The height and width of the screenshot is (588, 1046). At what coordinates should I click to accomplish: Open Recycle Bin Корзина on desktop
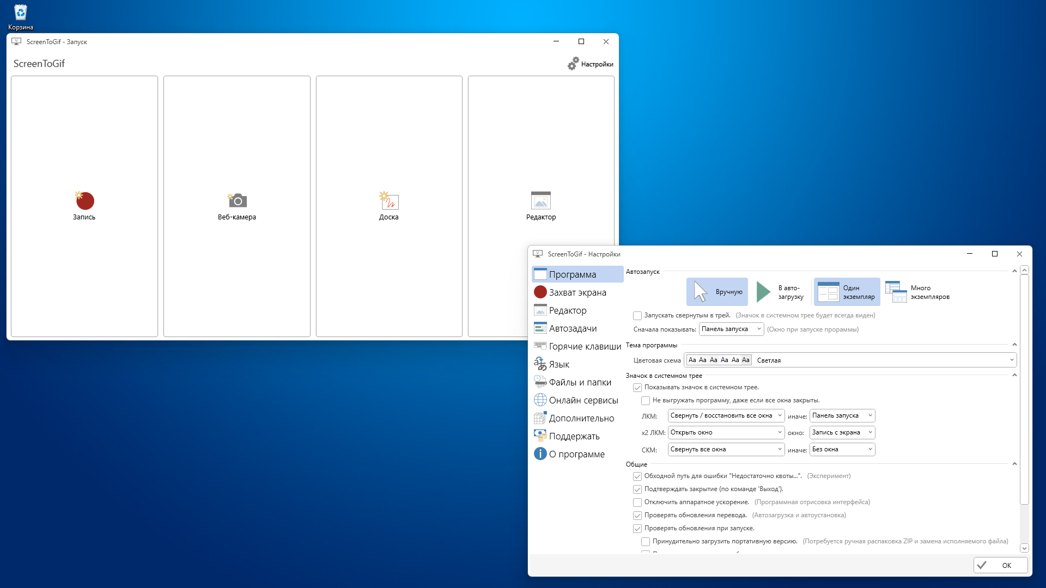pos(20,14)
